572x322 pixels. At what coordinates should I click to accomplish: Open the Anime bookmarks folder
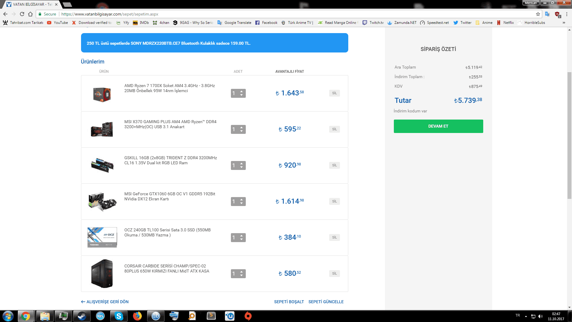484,23
